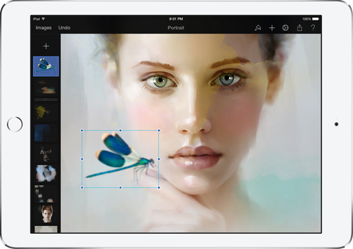Click the bottom-left selection handle

(82, 188)
